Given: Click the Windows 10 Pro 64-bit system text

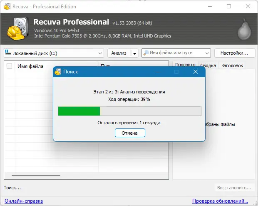Looking at the screenshot, I should (57, 30).
